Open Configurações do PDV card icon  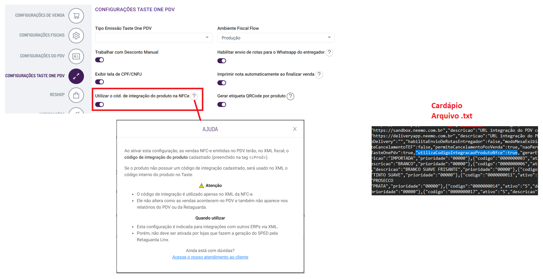coord(76,56)
